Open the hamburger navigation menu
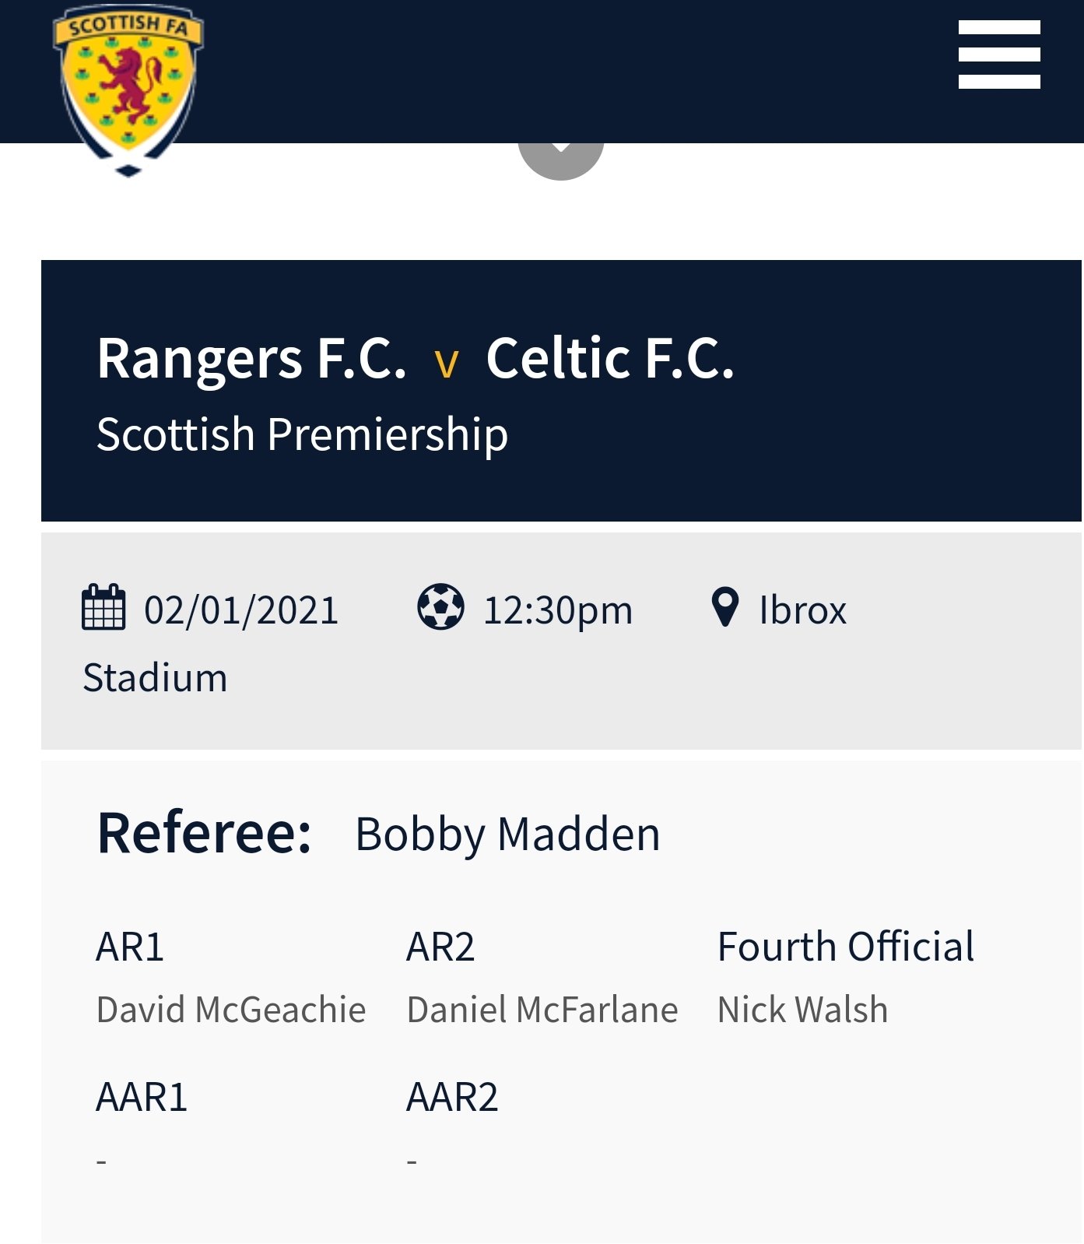 998,54
